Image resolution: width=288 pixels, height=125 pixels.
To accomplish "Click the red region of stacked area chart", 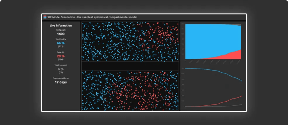I will 233,56.
